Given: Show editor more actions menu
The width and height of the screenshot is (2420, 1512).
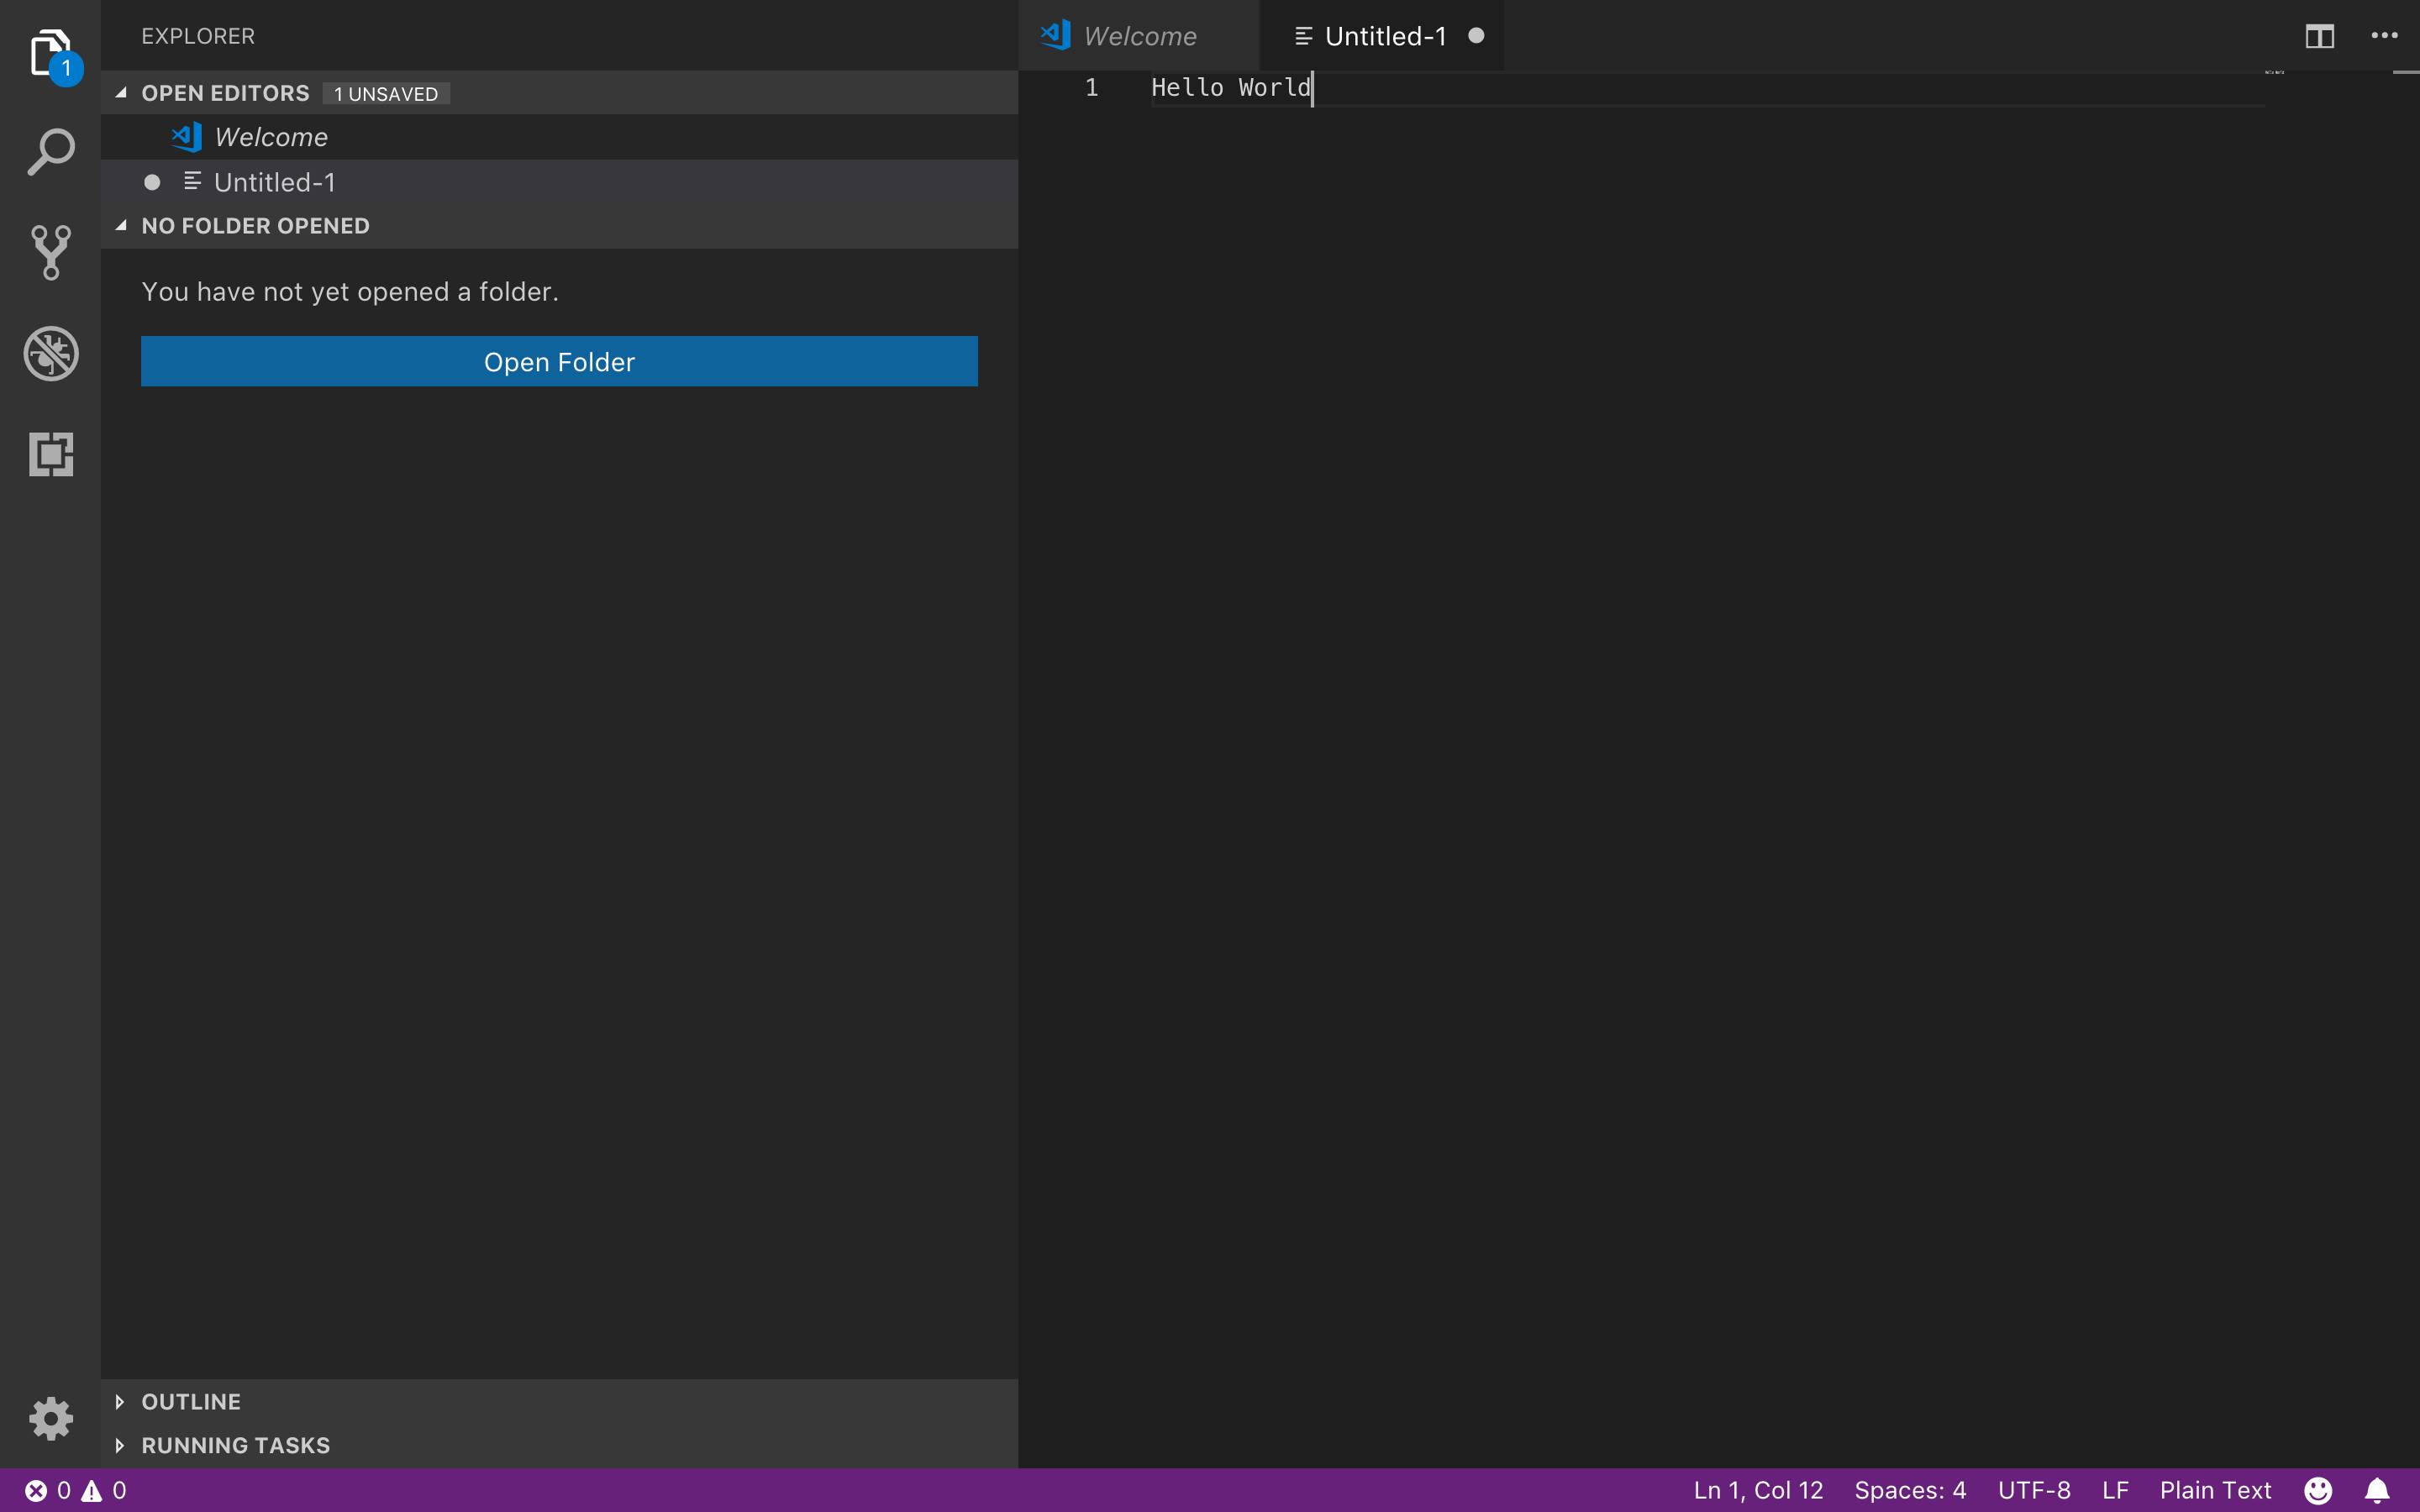Looking at the screenshot, I should pos(2384,35).
